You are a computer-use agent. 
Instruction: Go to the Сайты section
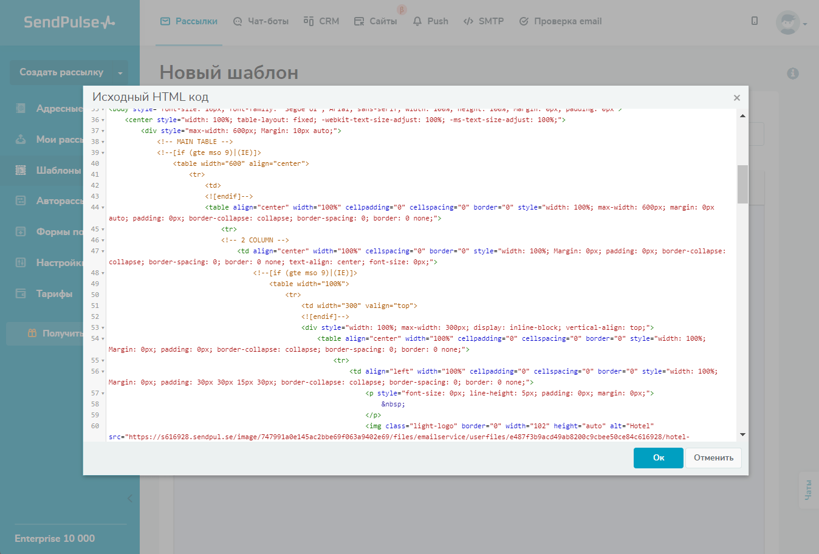click(375, 21)
